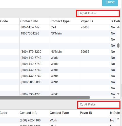Open the upper grid's magnifier search options
The height and width of the screenshot is (126, 122).
click(82, 13)
